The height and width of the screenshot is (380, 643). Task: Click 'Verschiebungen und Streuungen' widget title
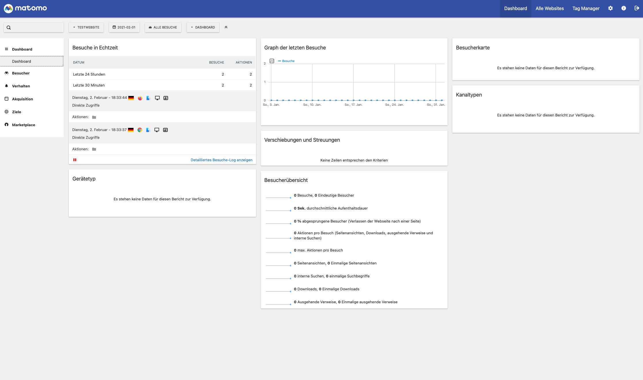click(302, 140)
